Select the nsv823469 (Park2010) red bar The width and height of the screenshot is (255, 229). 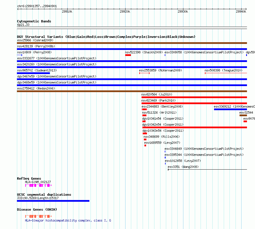[194, 103]
